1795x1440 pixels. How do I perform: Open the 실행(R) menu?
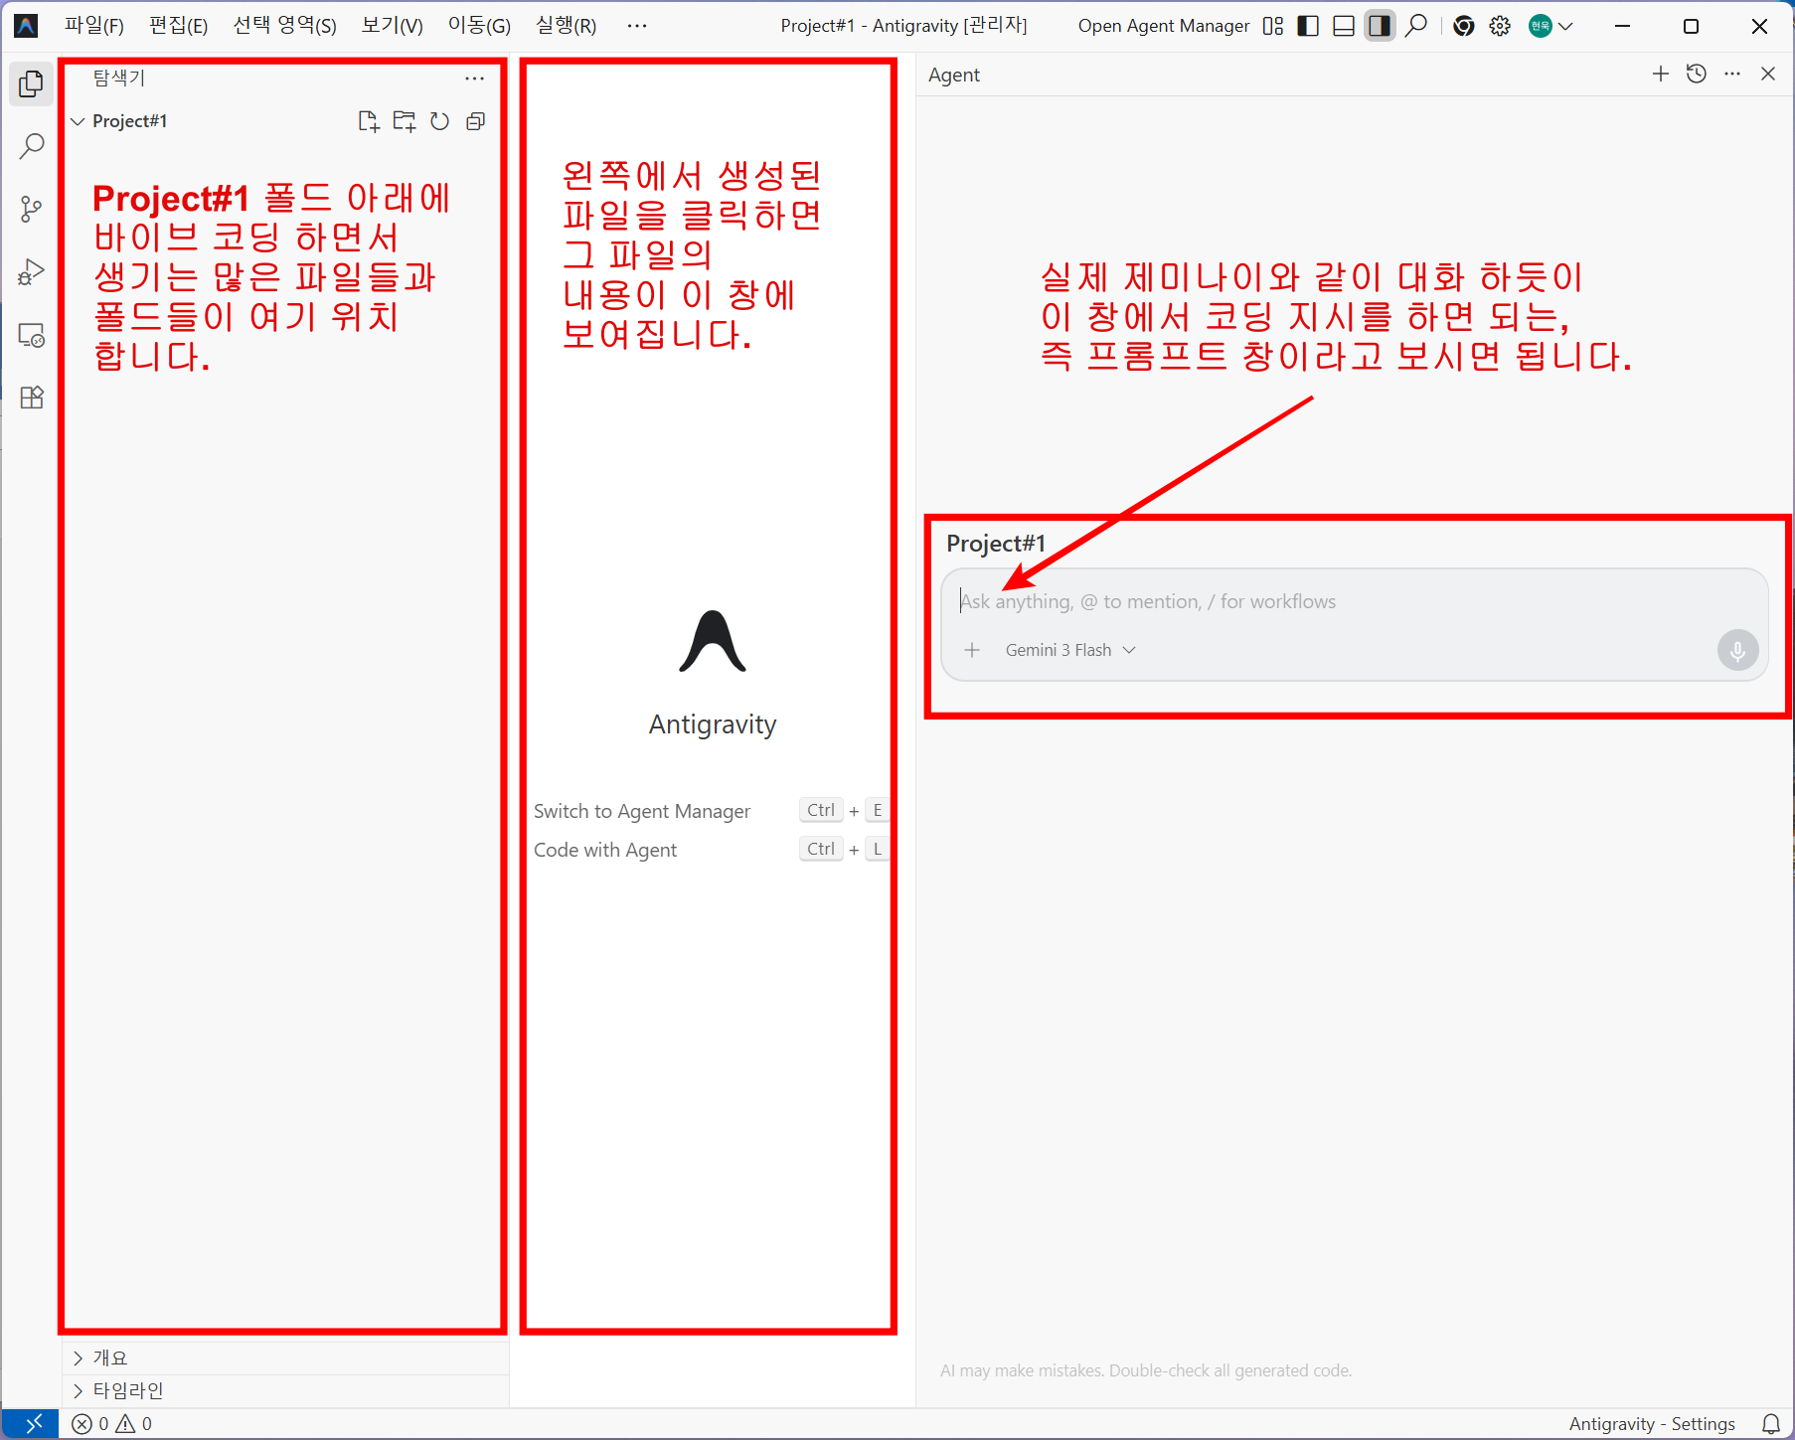pos(567,26)
